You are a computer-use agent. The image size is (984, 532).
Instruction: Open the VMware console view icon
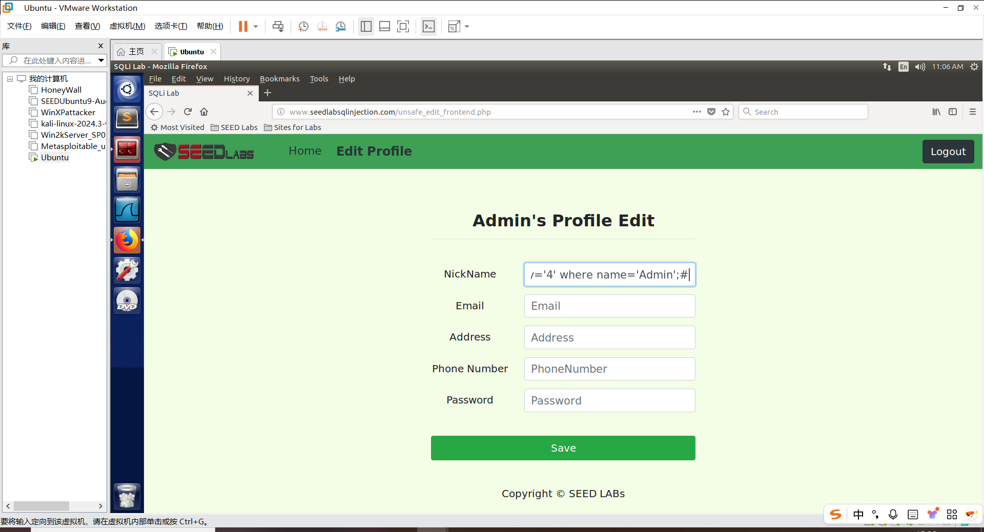(x=428, y=27)
